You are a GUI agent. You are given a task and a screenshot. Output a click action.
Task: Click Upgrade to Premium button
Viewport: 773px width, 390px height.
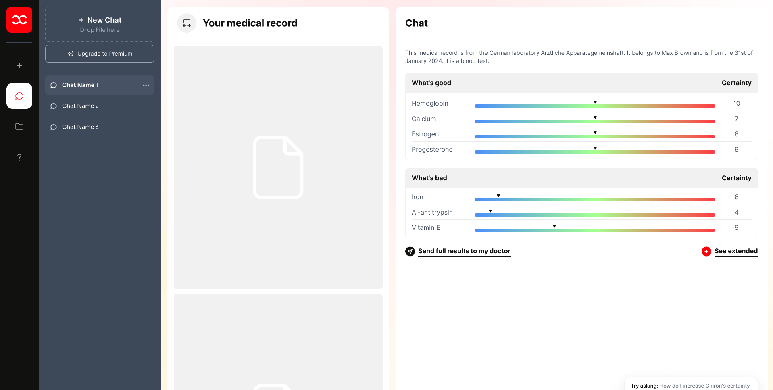click(100, 54)
